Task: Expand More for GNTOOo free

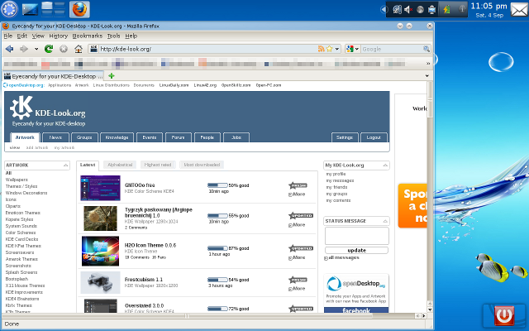Action: 297,194
